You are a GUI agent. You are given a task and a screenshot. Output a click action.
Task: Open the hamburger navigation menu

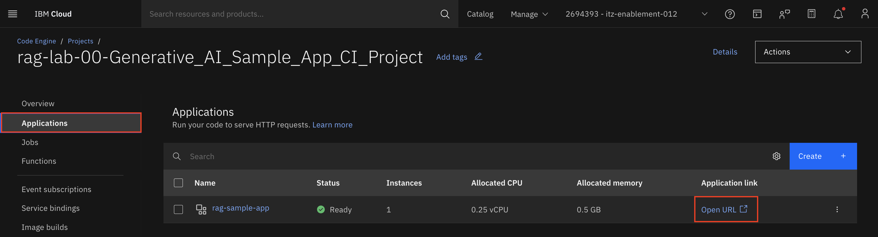13,14
